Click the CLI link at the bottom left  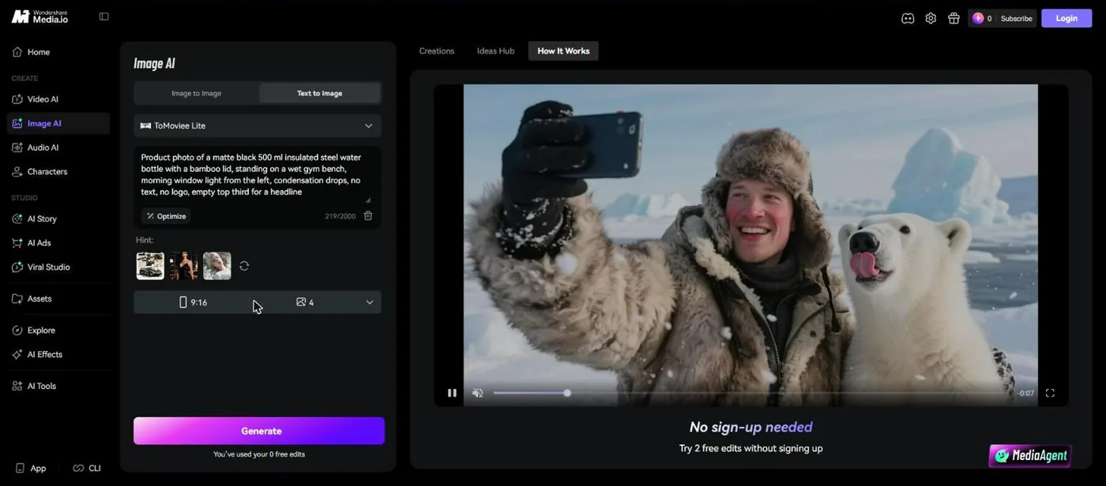(87, 468)
